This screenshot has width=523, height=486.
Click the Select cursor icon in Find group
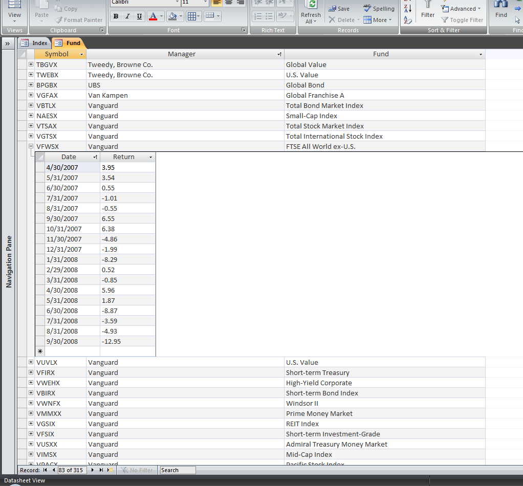(517, 20)
